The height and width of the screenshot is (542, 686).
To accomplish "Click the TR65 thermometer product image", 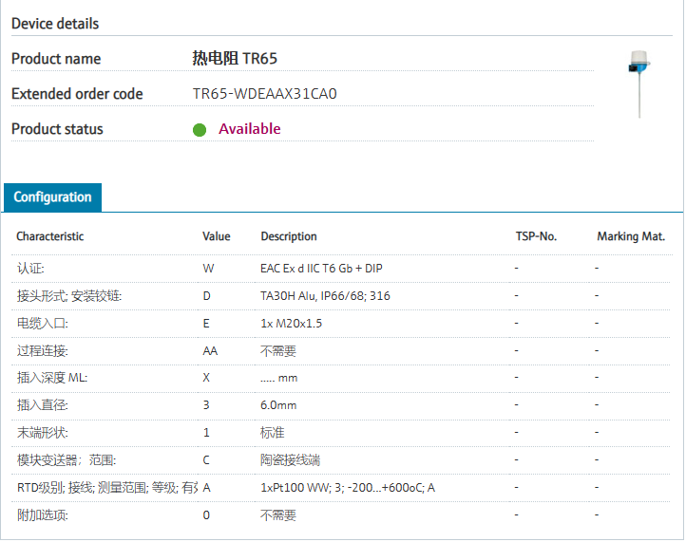I will (x=638, y=83).
